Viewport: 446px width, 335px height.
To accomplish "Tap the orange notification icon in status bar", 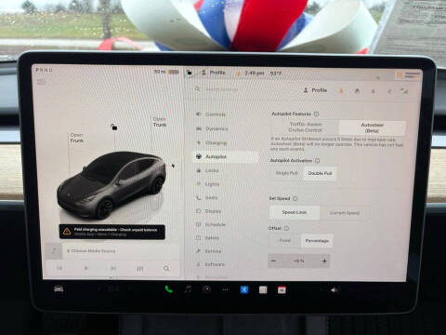I will tap(239, 74).
